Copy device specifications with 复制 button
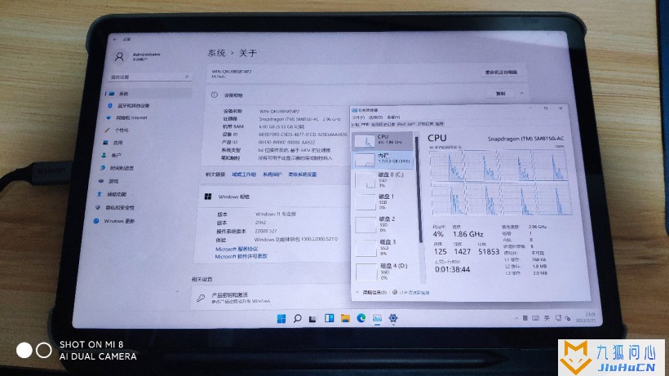 (x=500, y=93)
